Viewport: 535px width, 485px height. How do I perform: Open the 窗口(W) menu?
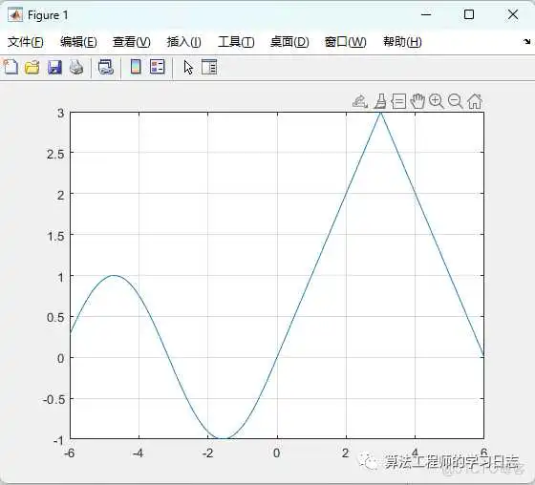pos(345,42)
